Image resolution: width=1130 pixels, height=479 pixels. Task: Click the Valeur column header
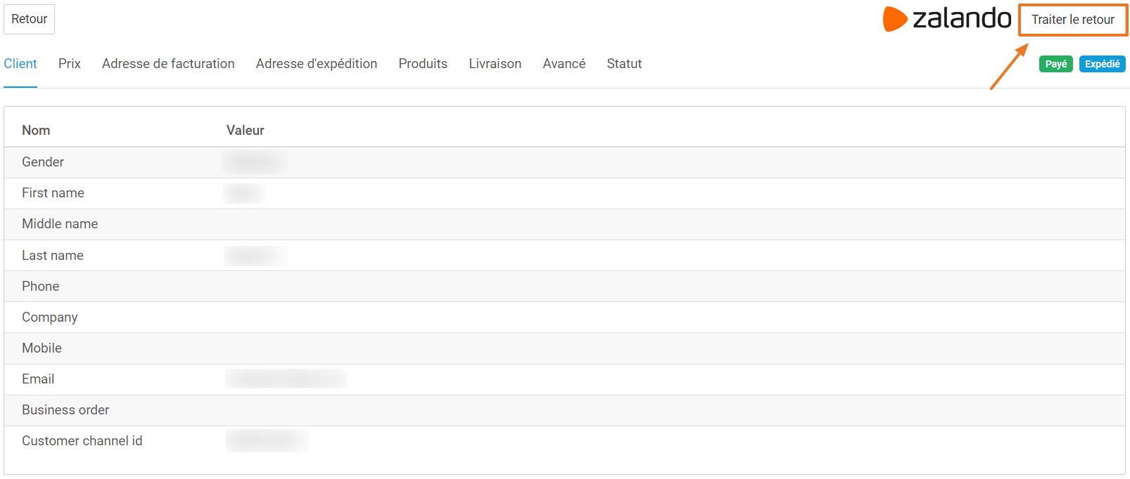click(x=246, y=131)
